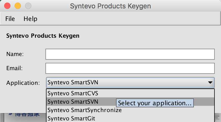
Task: Click the "Select your application..." tooltip
Action: pyautogui.click(x=155, y=103)
